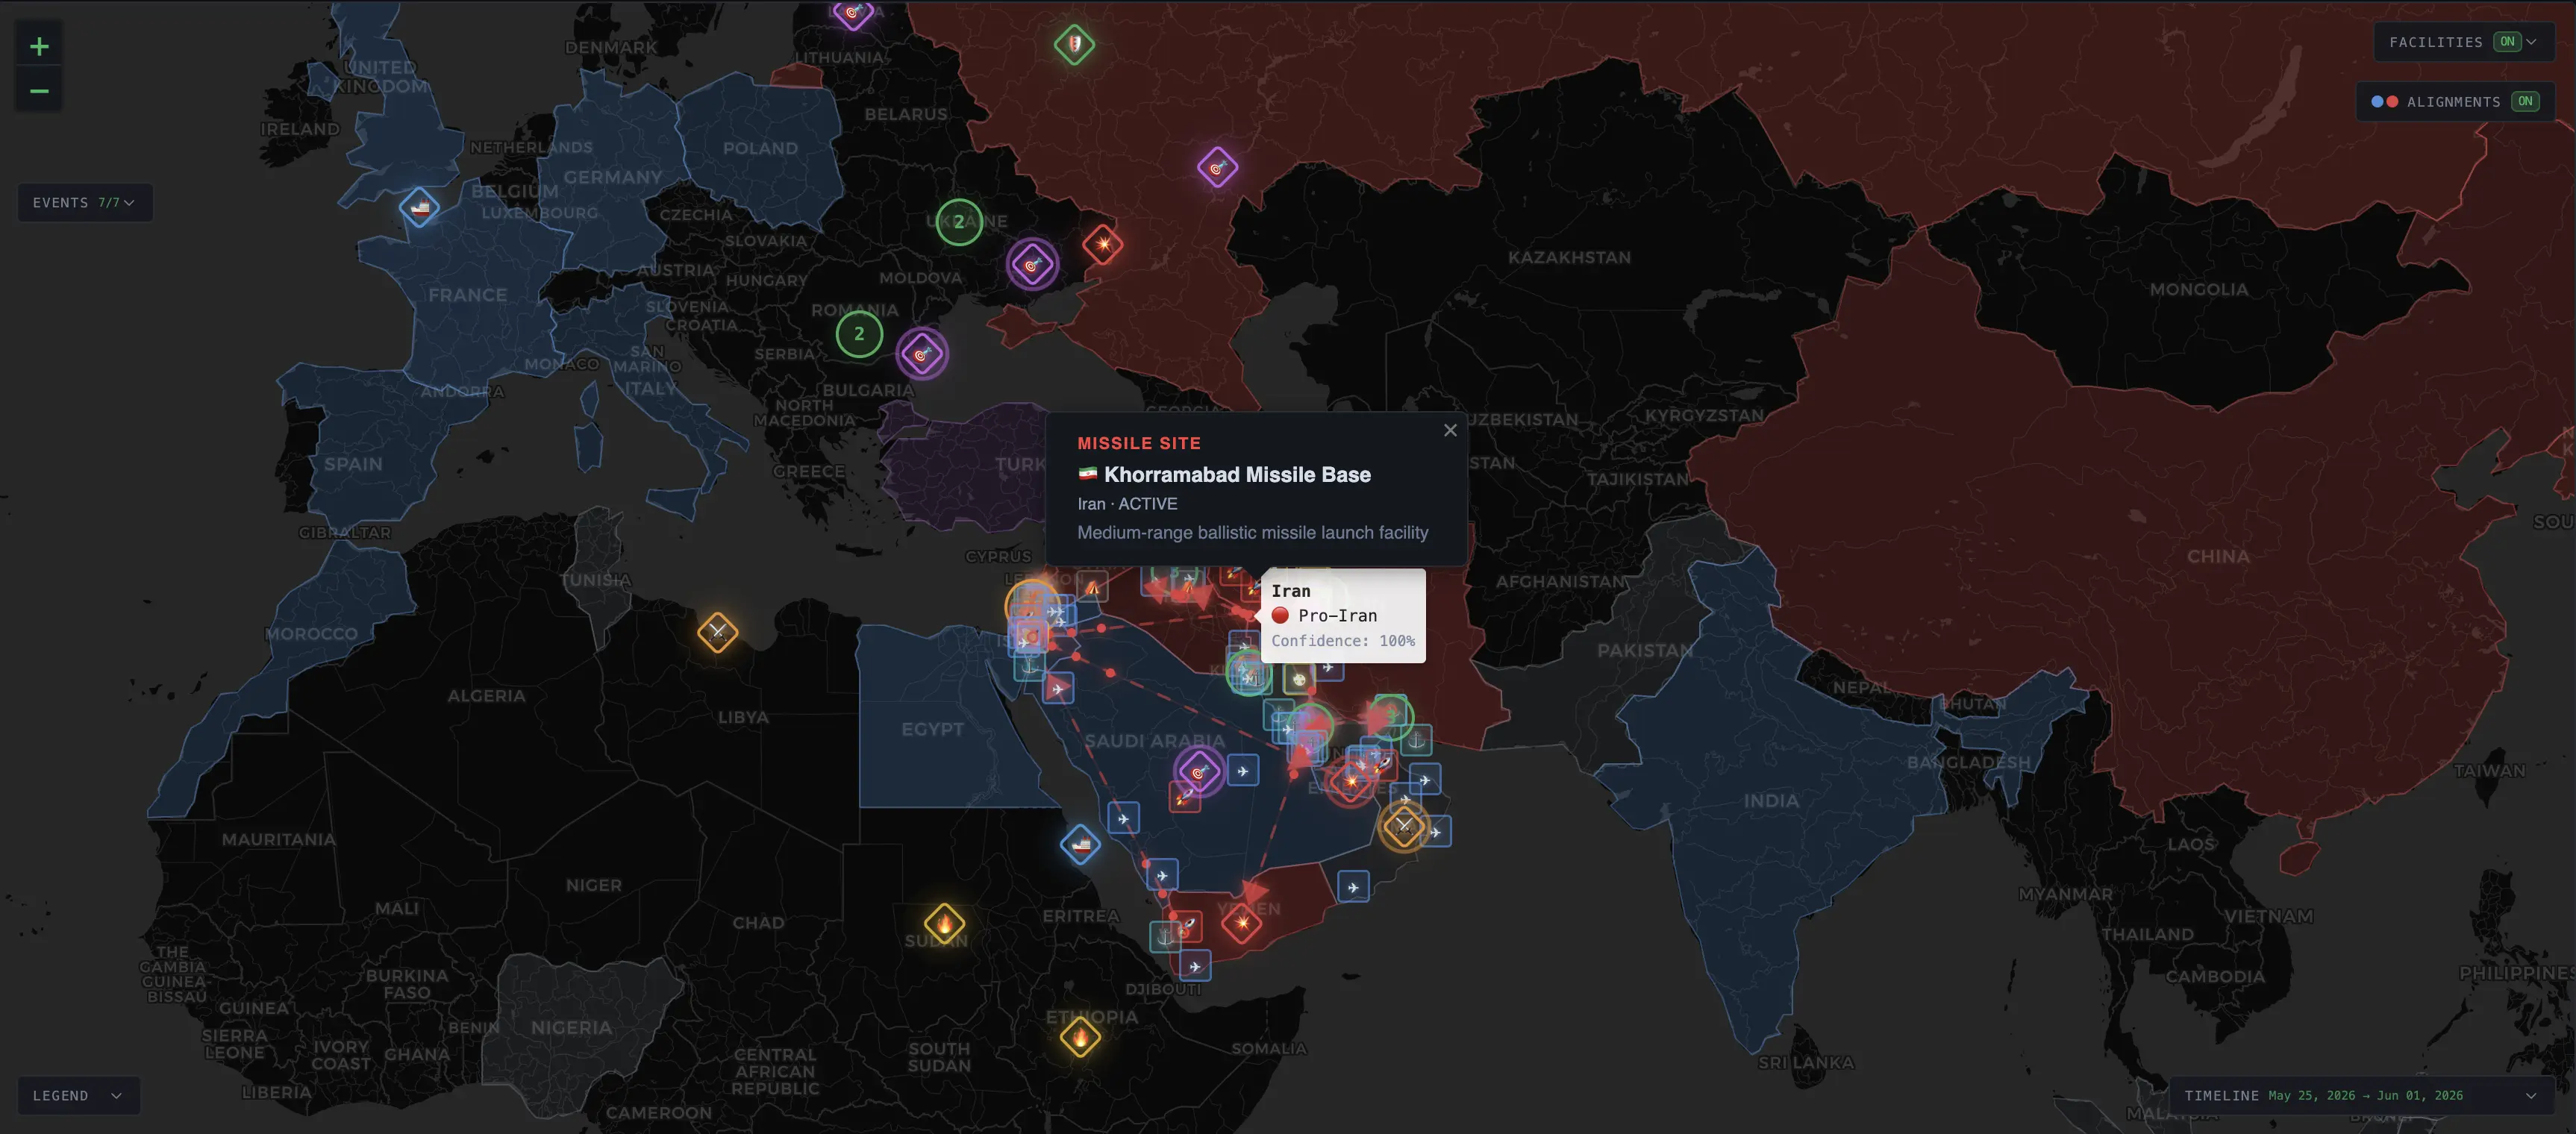This screenshot has width=2576, height=1134.
Task: Open the green cluster marker over Ukraine
Action: pos(959,222)
